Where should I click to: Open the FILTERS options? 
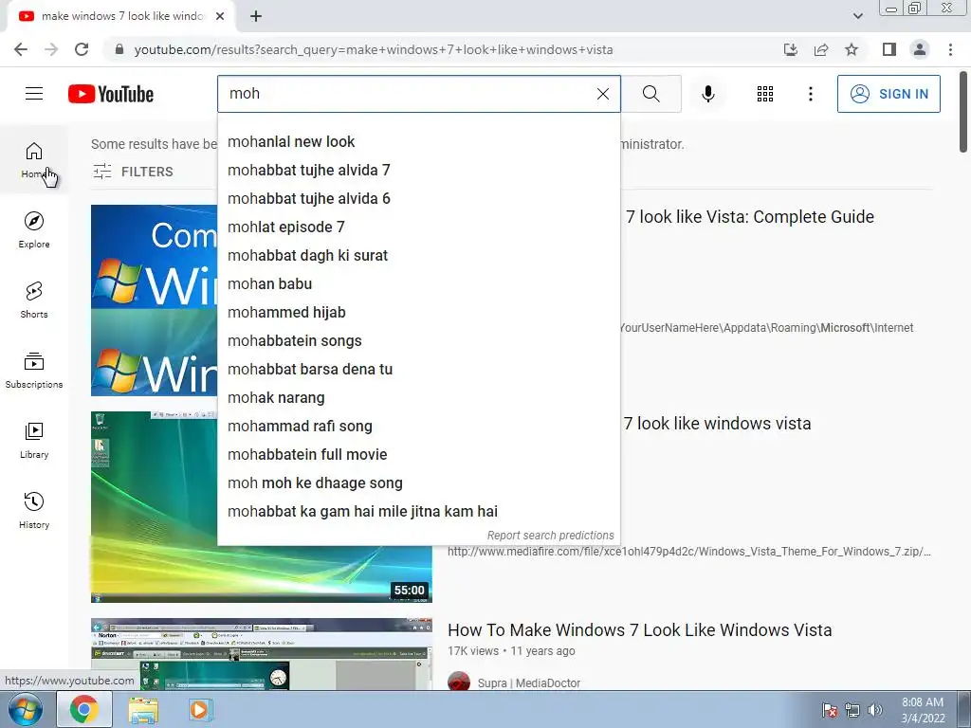(x=133, y=172)
